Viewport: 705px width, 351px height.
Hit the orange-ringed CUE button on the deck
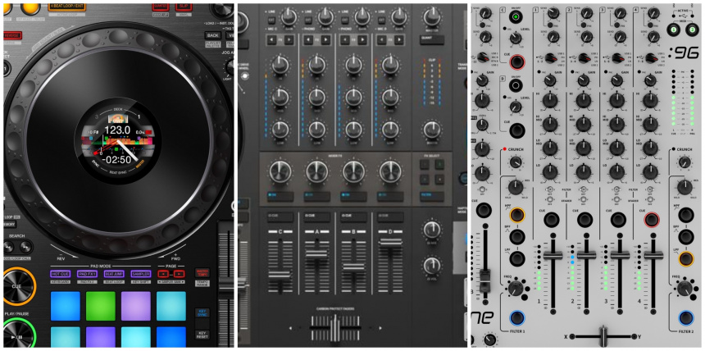pos(18,286)
